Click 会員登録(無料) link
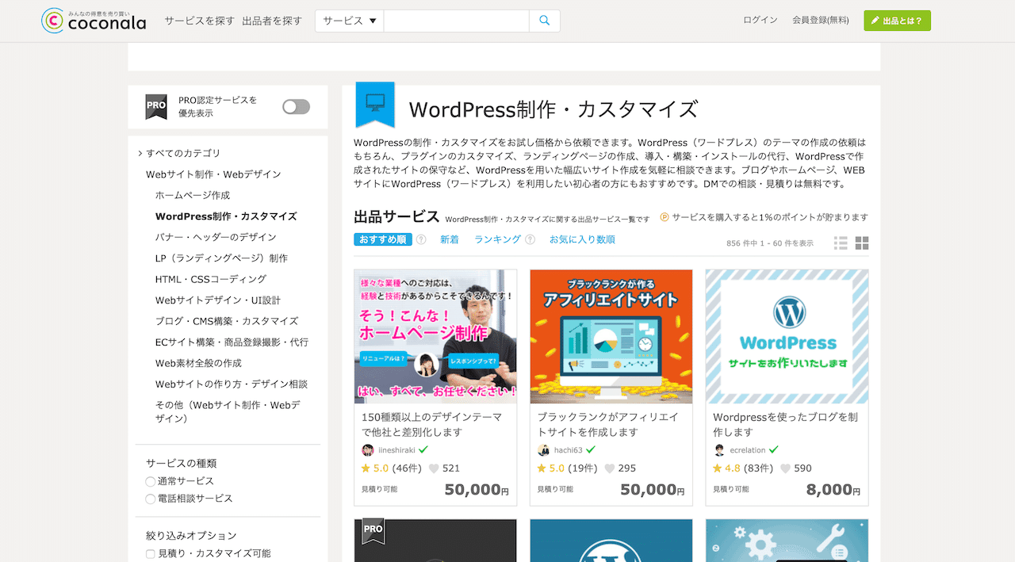This screenshot has width=1015, height=562. click(x=821, y=21)
